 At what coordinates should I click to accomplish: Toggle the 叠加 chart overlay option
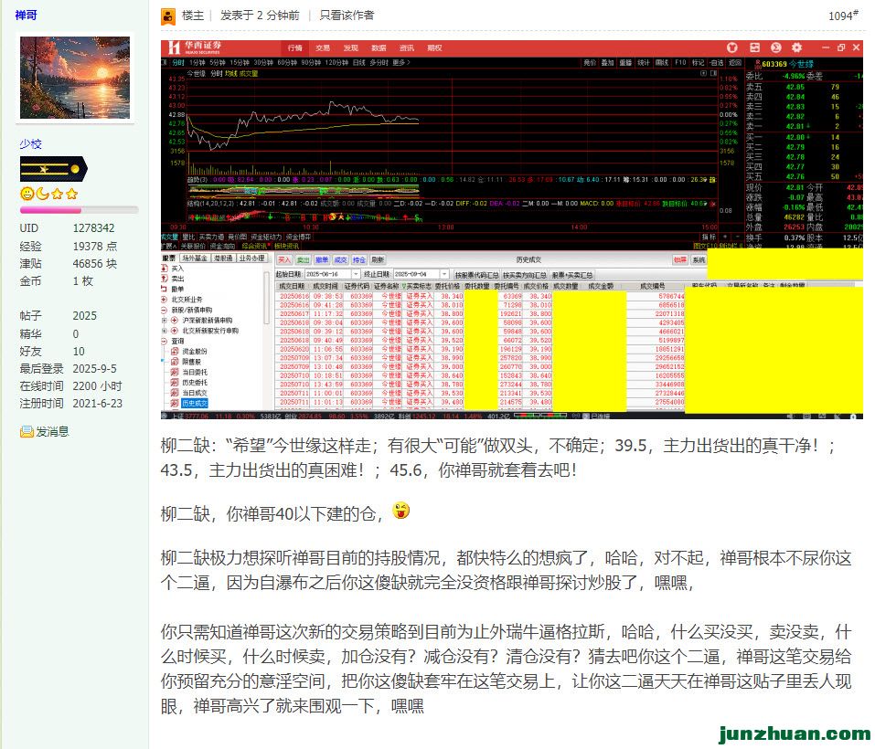coord(607,62)
